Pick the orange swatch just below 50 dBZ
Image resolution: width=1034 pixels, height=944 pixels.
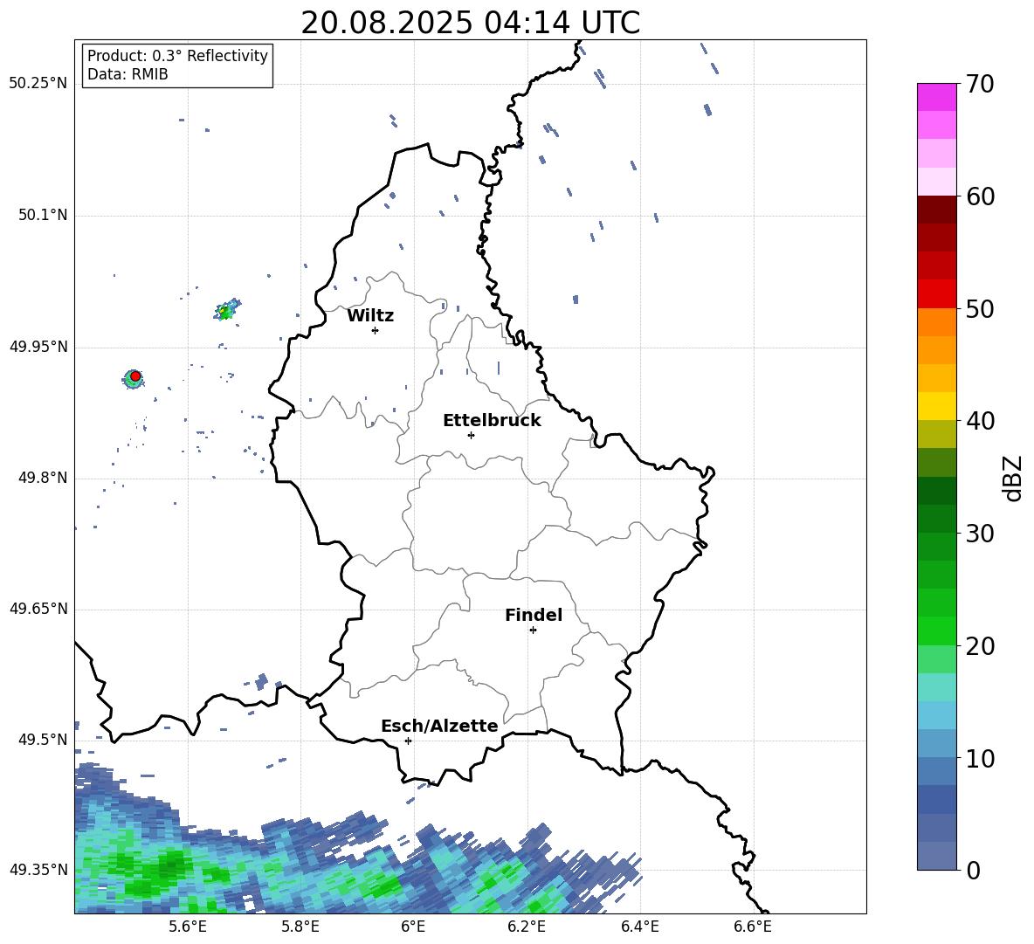936,321
